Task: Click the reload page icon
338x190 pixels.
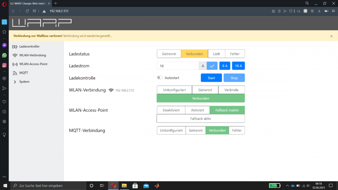Action: (x=27, y=11)
